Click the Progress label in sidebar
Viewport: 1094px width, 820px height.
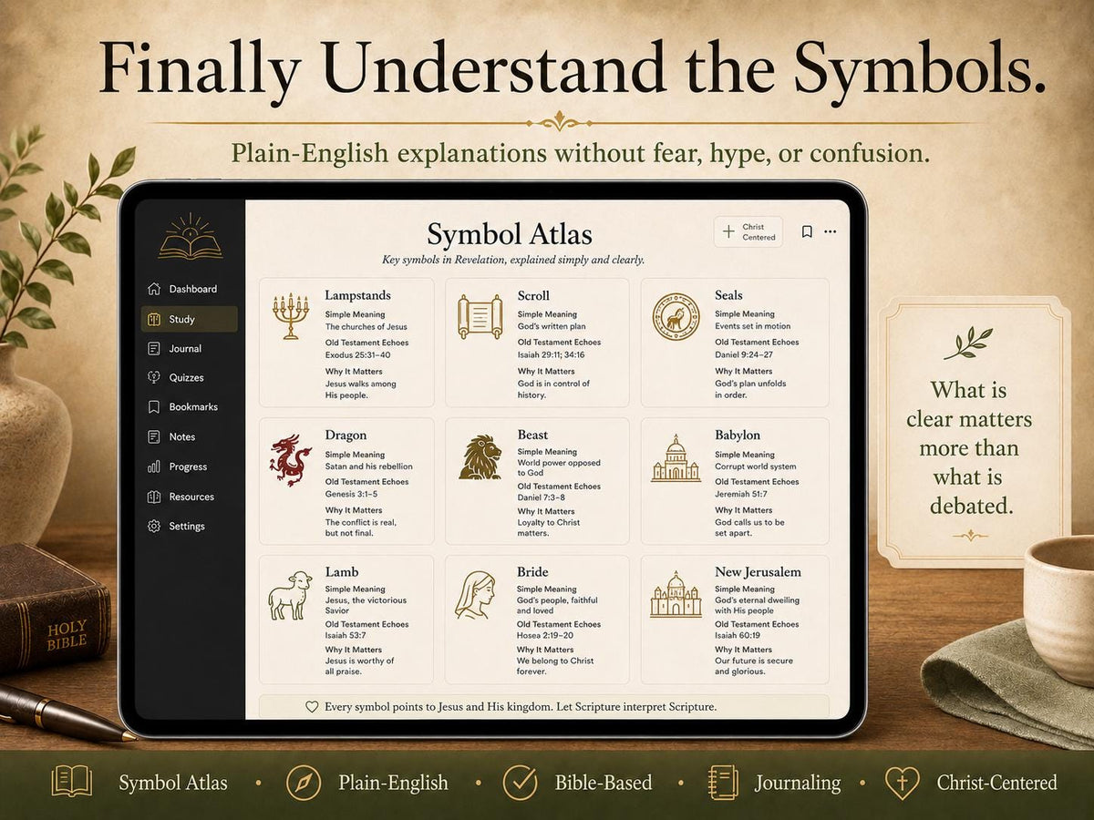[188, 466]
